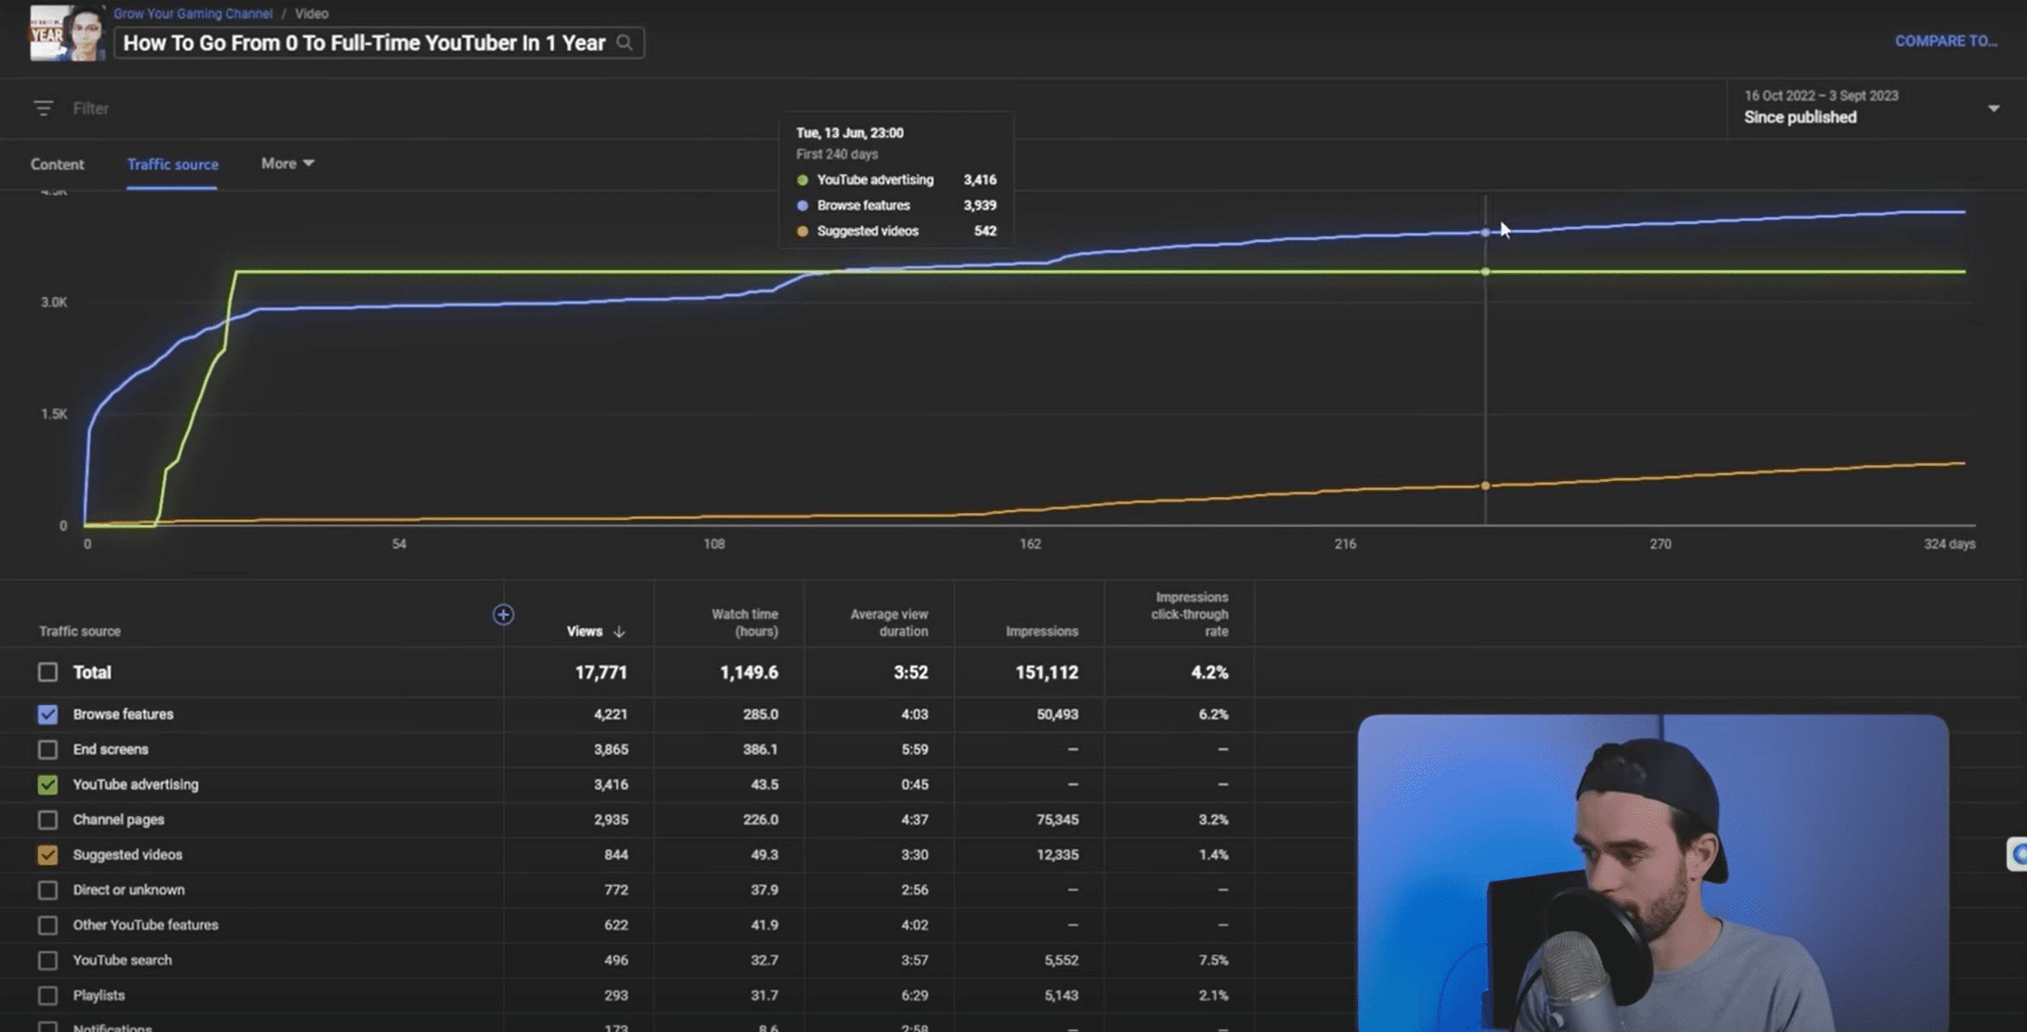Uncheck the YouTube advertising checkbox

(48, 784)
